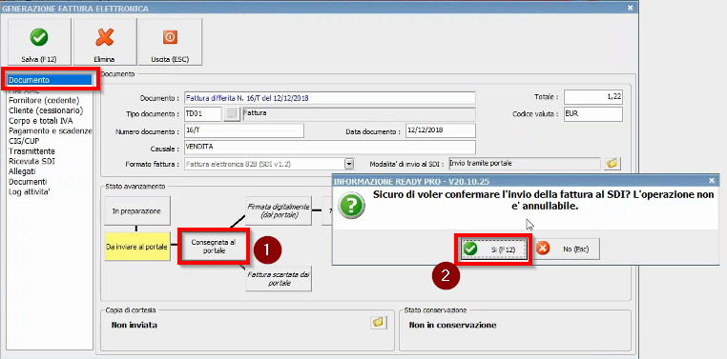
Task: Select Log attivita' in the left list
Action: pyautogui.click(x=30, y=192)
